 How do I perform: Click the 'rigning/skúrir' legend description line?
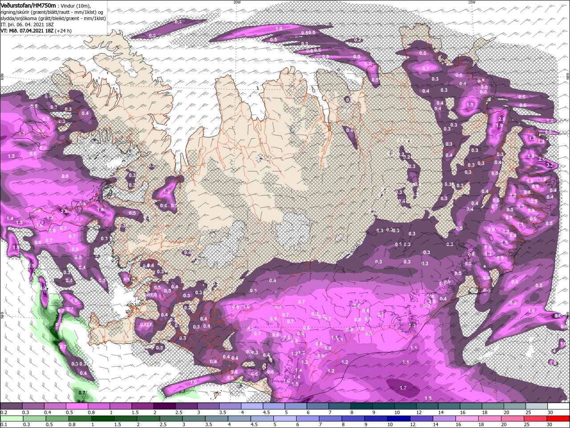click(51, 12)
